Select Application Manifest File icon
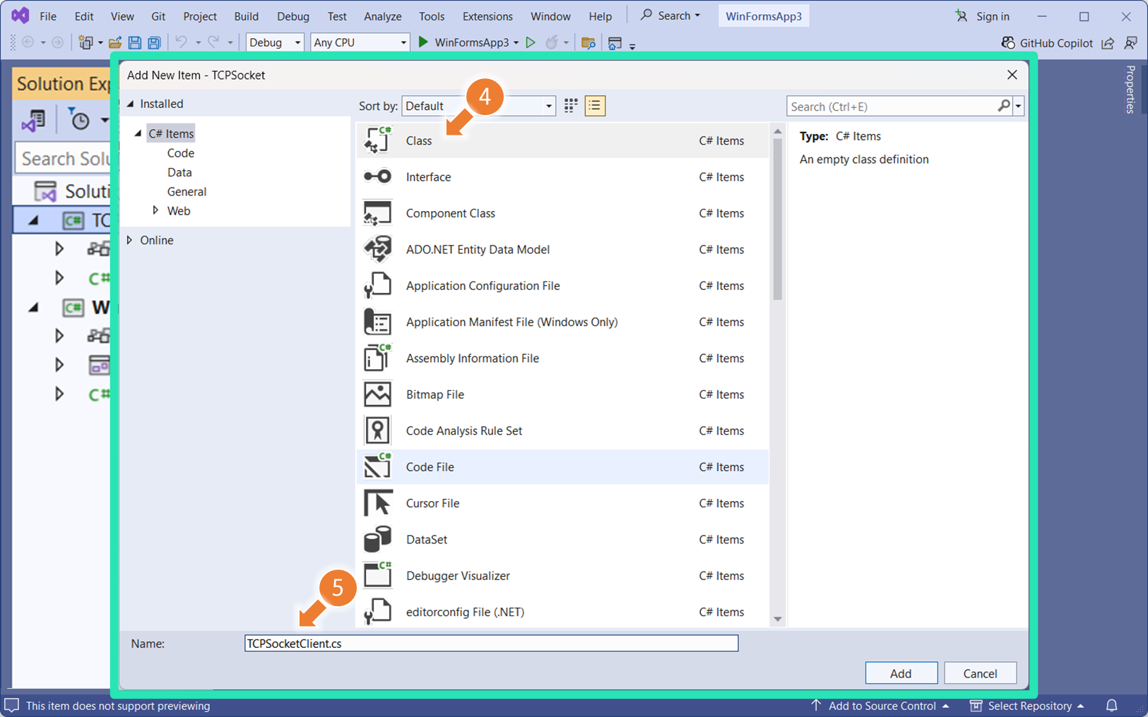This screenshot has height=717, width=1148. pos(377,322)
